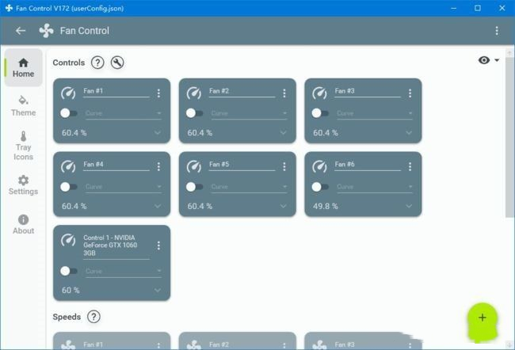This screenshot has width=515, height=350.
Task: Click the green plus add button
Action: pyautogui.click(x=483, y=318)
